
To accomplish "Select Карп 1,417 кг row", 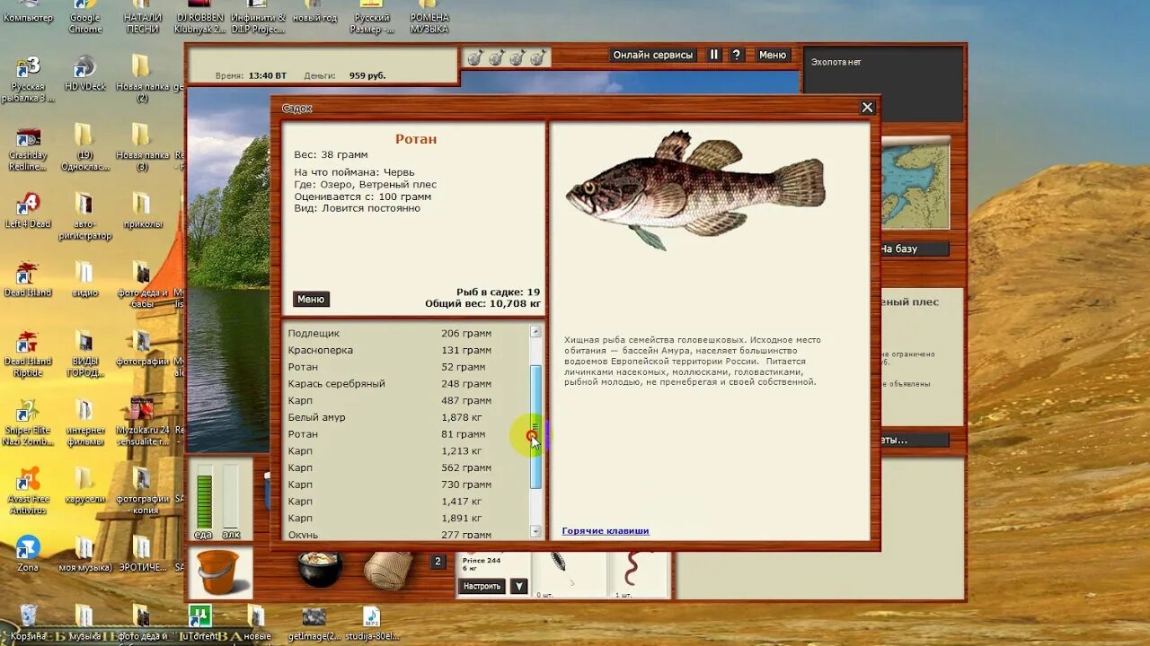I will click(407, 501).
